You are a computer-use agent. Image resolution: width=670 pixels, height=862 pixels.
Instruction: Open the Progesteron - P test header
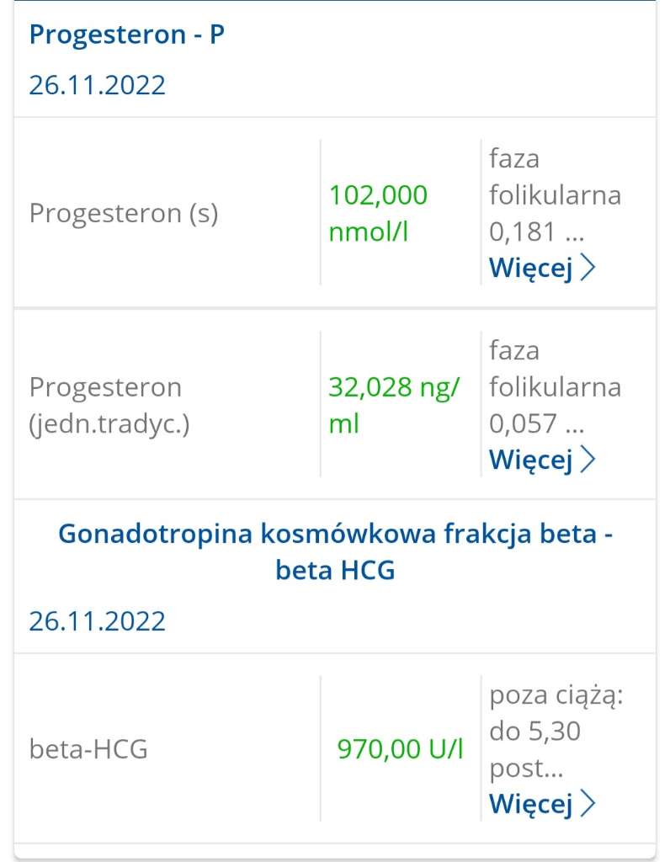tap(127, 35)
